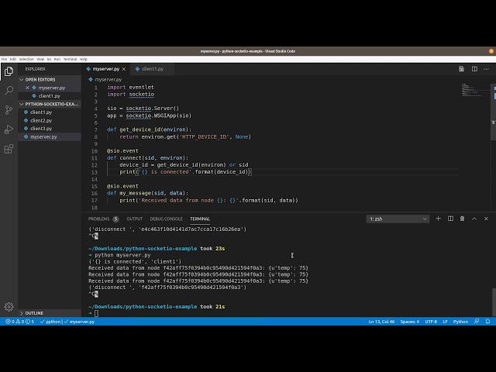The image size is (496, 372).
Task: Select the Terminal panel tab
Action: point(200,219)
